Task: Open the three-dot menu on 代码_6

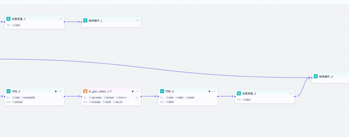Action: [214, 91]
